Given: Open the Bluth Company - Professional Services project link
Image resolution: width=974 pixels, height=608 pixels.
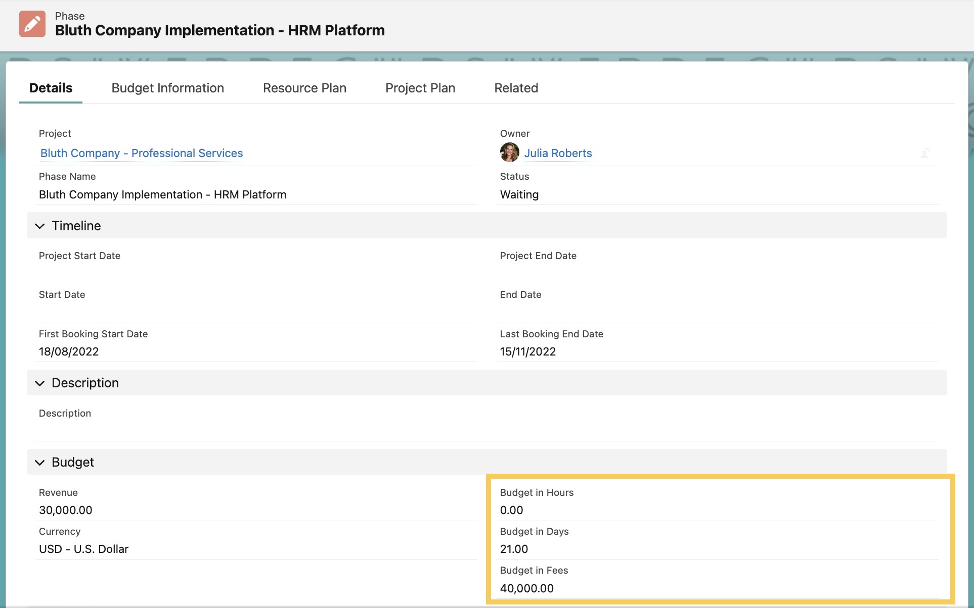Looking at the screenshot, I should pyautogui.click(x=142, y=153).
